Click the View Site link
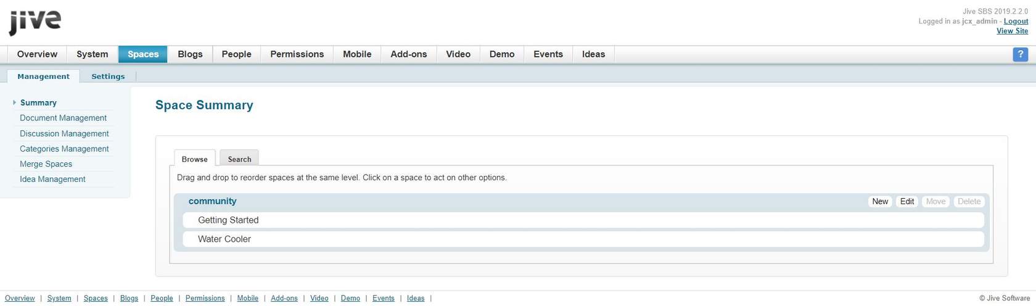Image resolution: width=1036 pixels, height=306 pixels. click(1012, 31)
